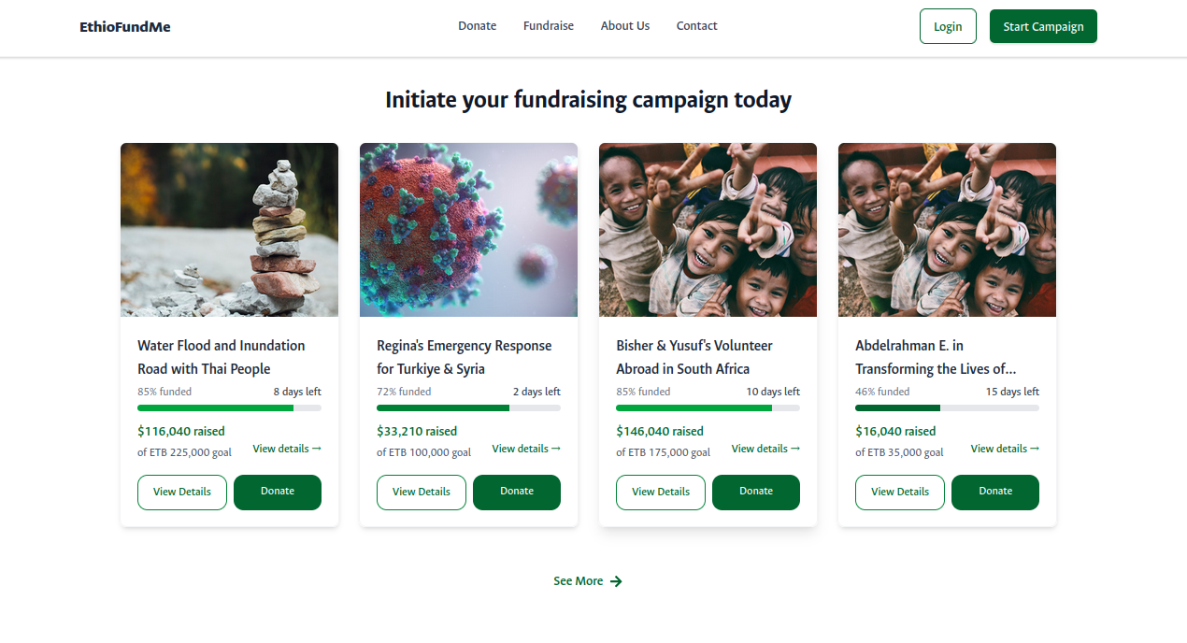Click the Water Flood campaign title
The width and height of the screenshot is (1187, 643).
click(x=222, y=357)
